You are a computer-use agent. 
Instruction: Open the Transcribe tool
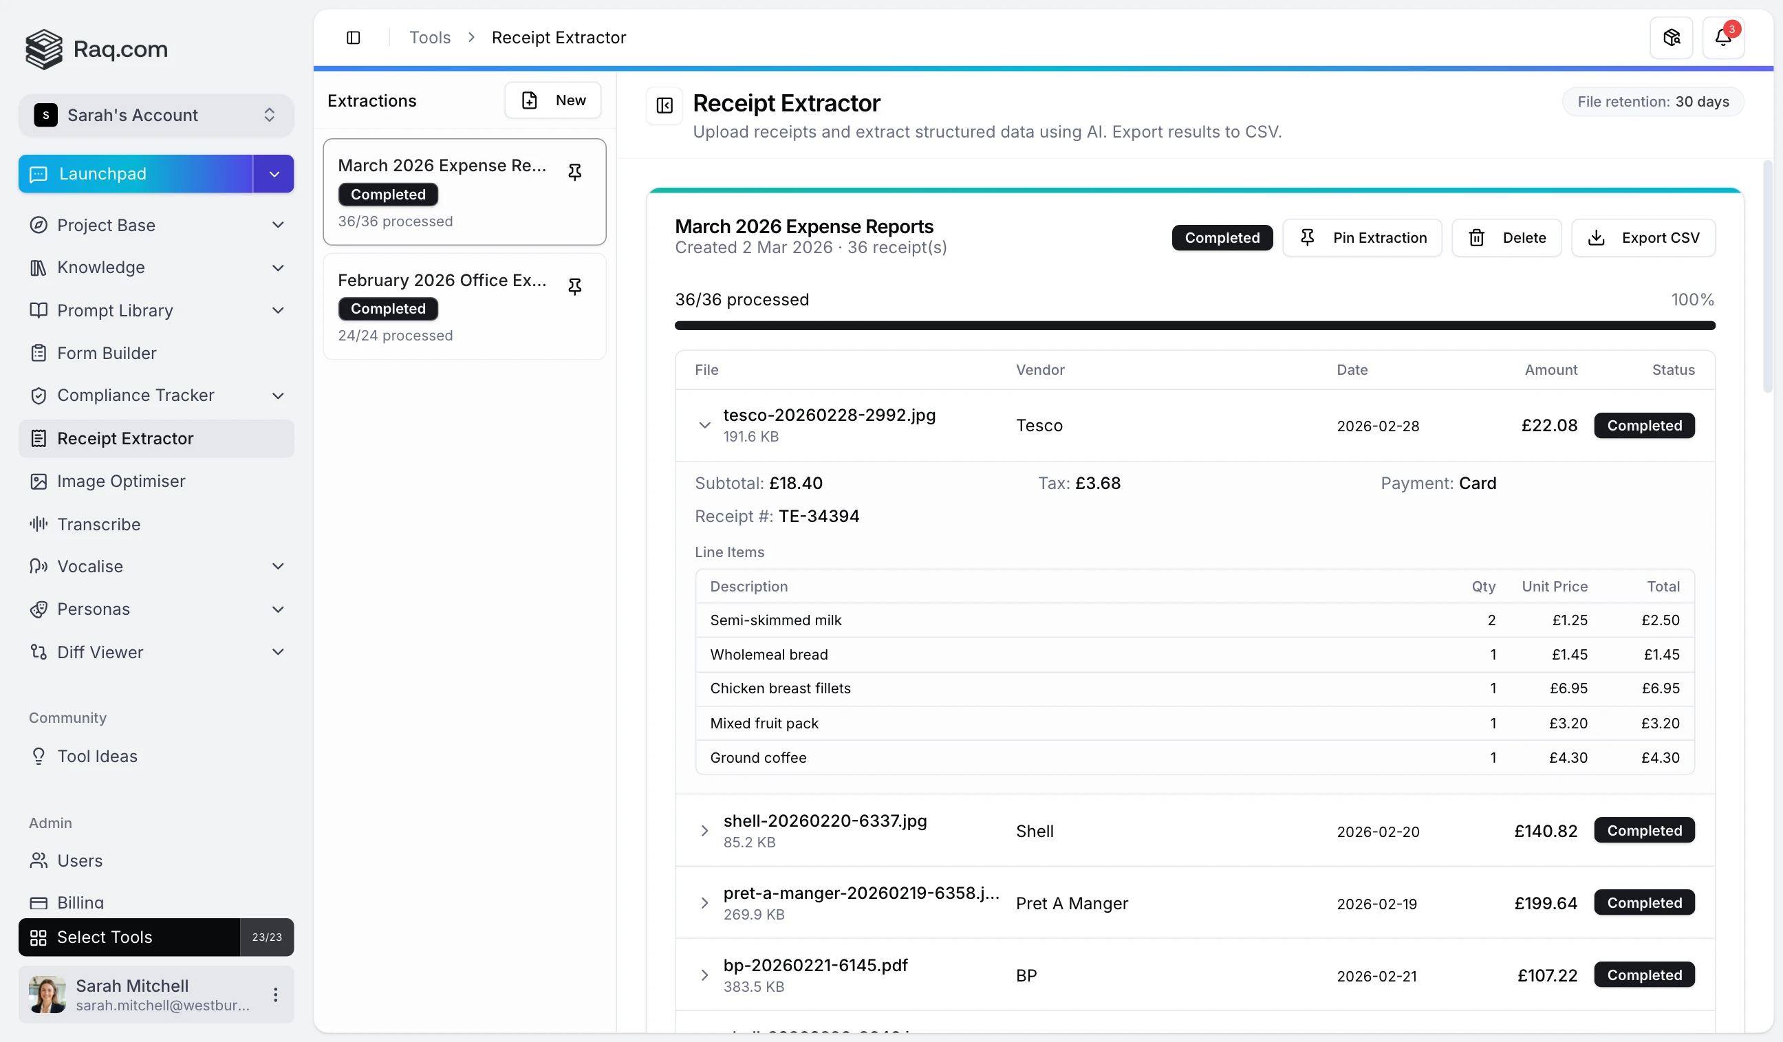(98, 524)
